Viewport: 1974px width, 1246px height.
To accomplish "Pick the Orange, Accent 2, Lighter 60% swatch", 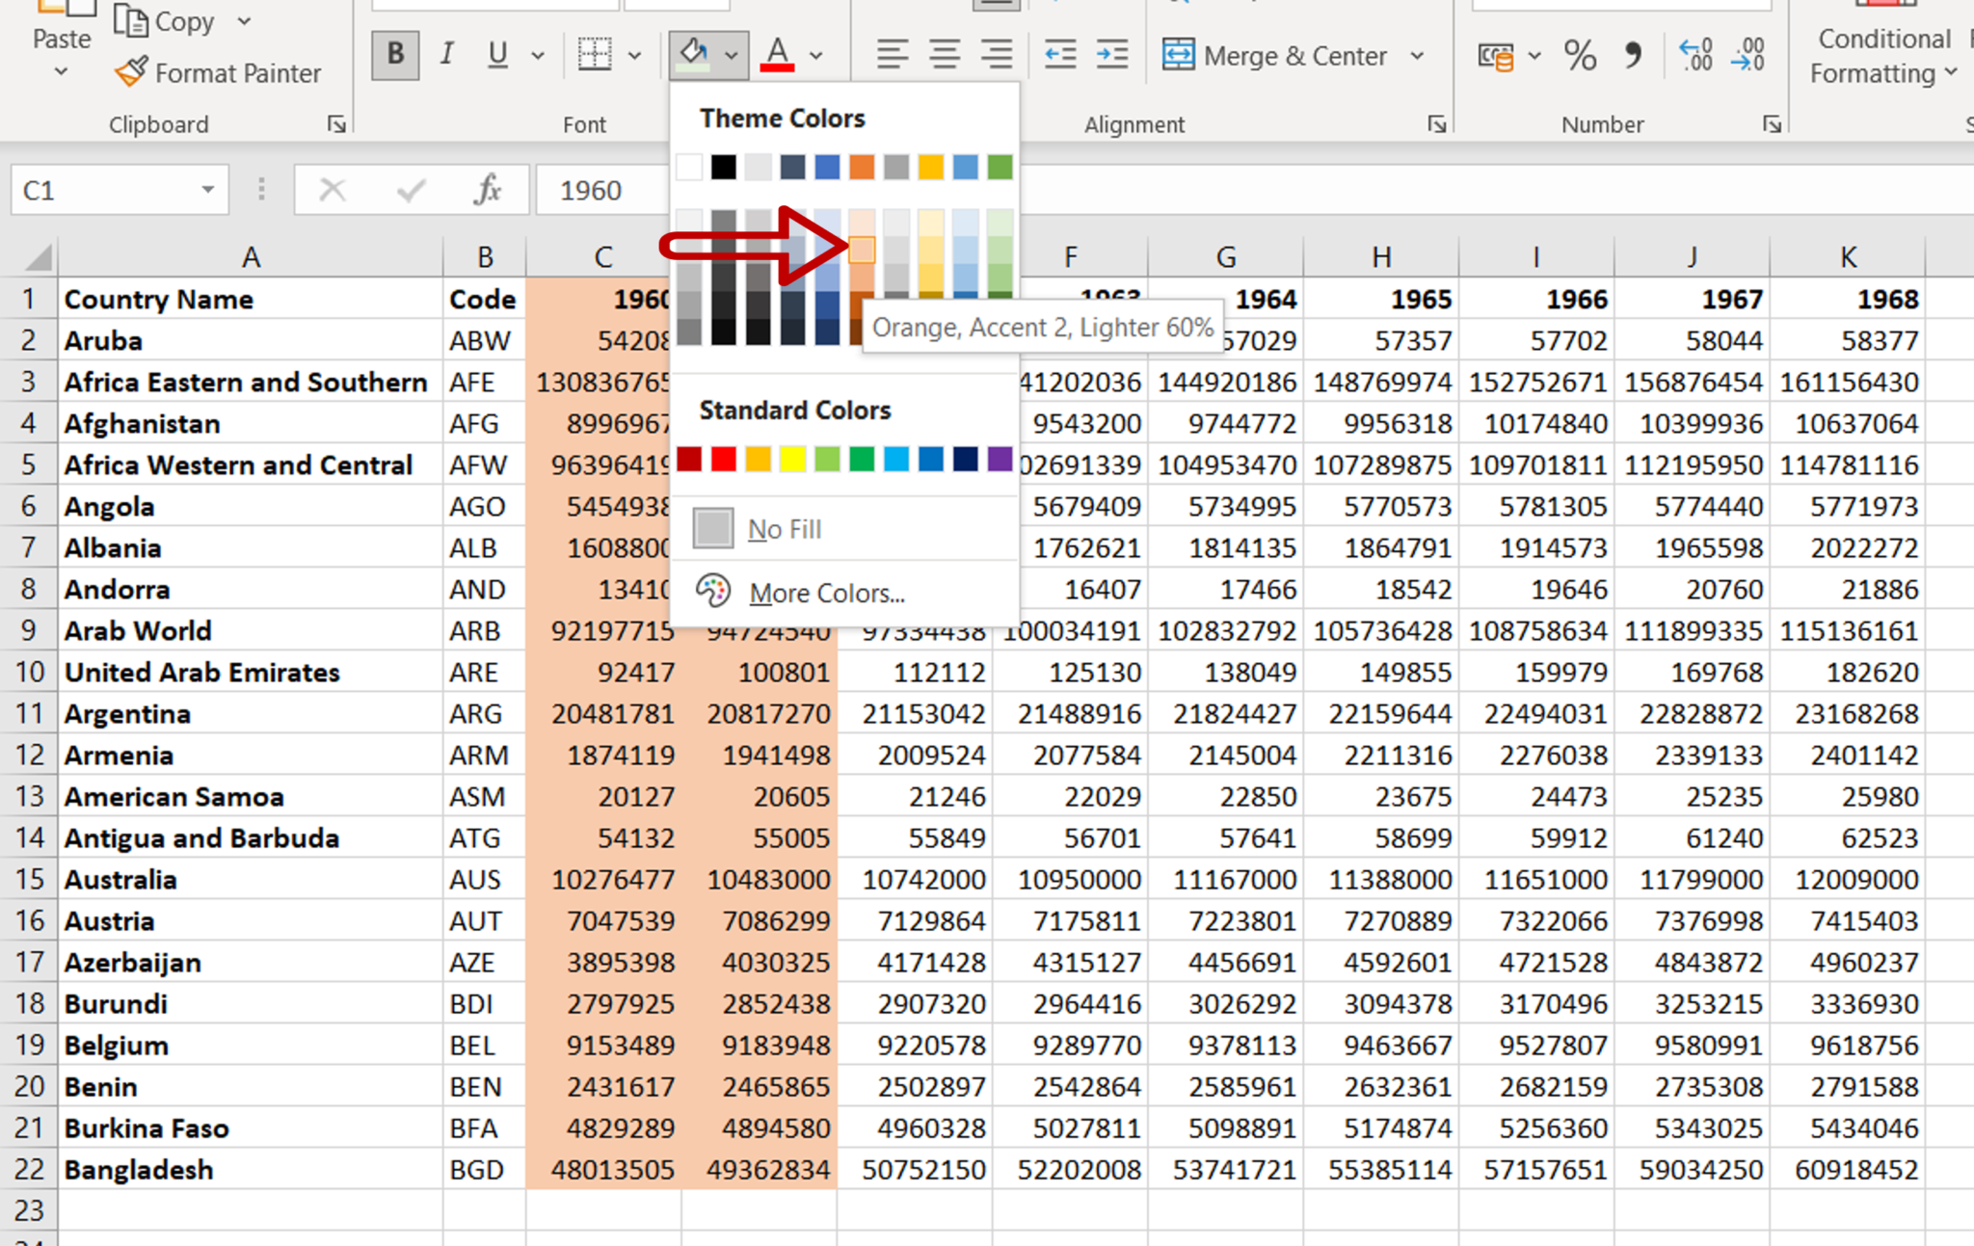I will click(x=861, y=250).
